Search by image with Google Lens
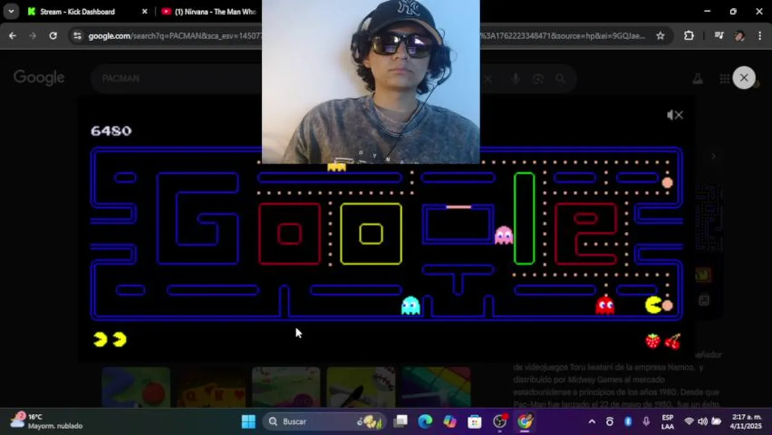Viewport: 772px width, 435px height. point(538,79)
